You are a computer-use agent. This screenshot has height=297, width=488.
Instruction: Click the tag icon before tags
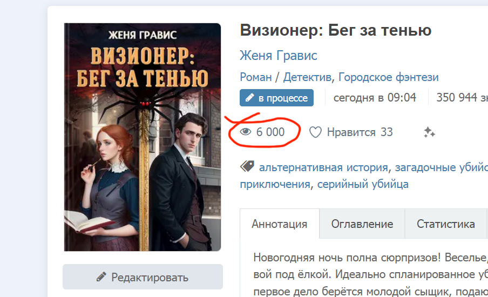(247, 166)
